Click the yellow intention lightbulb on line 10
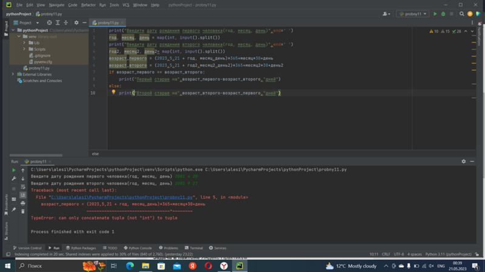 tap(113, 93)
